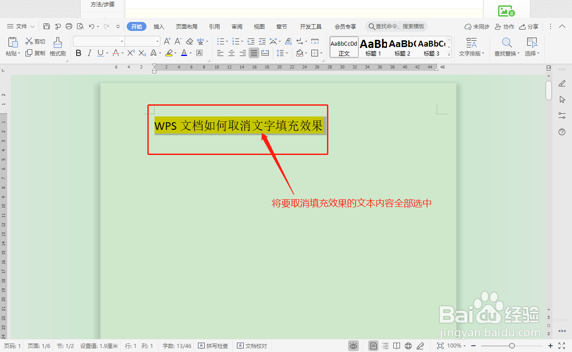Click the command search box
Viewport: 572px width, 352px height.
[396, 26]
